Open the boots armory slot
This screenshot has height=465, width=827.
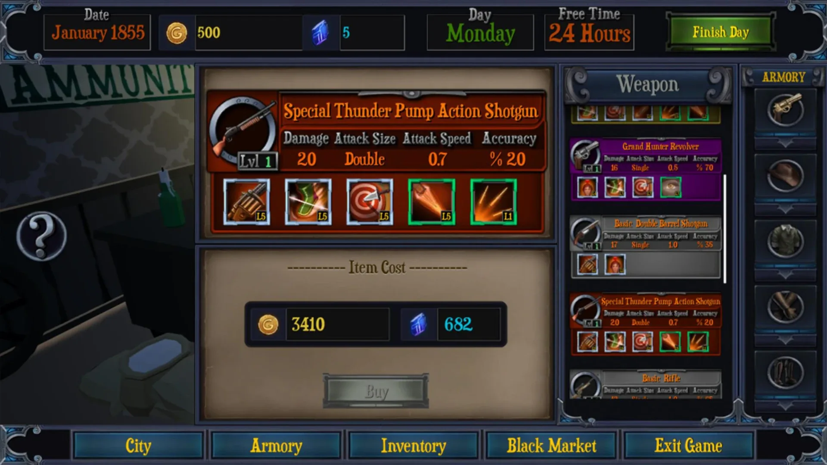point(785,372)
